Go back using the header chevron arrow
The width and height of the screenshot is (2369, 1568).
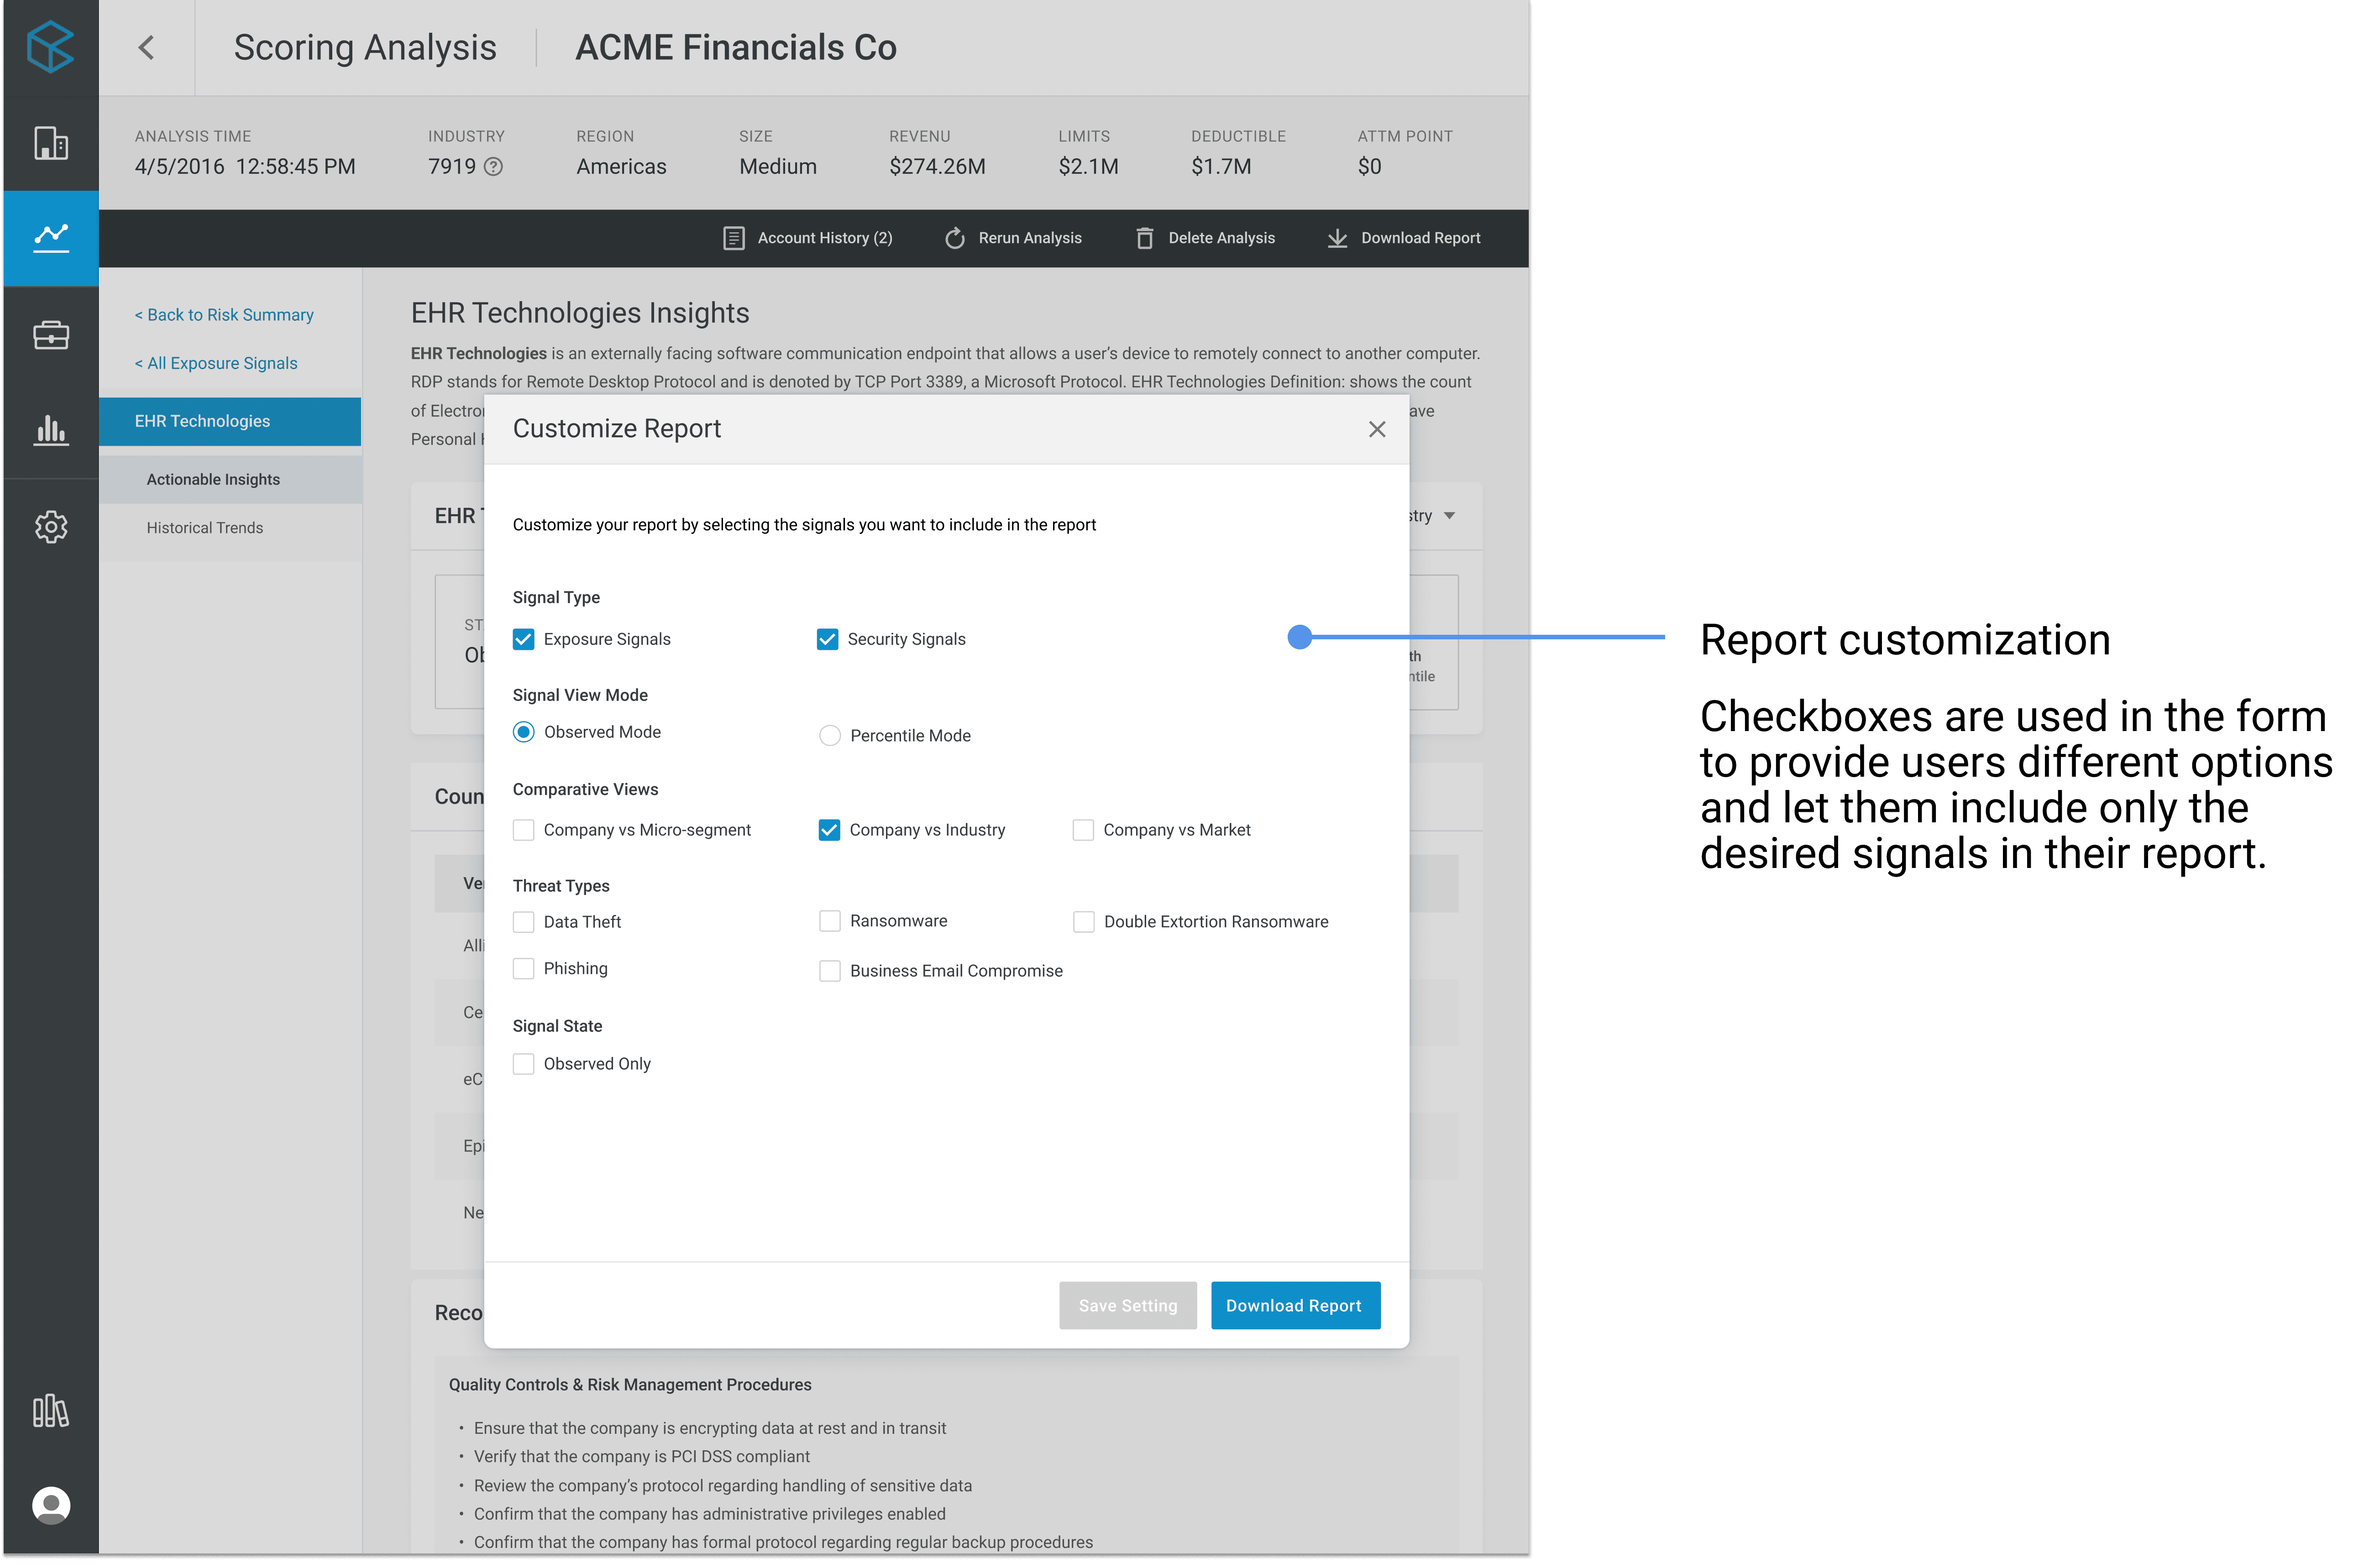click(x=146, y=47)
